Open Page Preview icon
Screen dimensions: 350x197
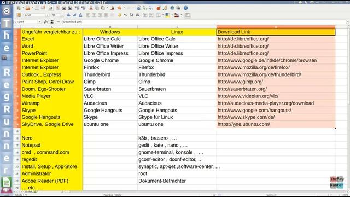pyautogui.click(x=69, y=8)
